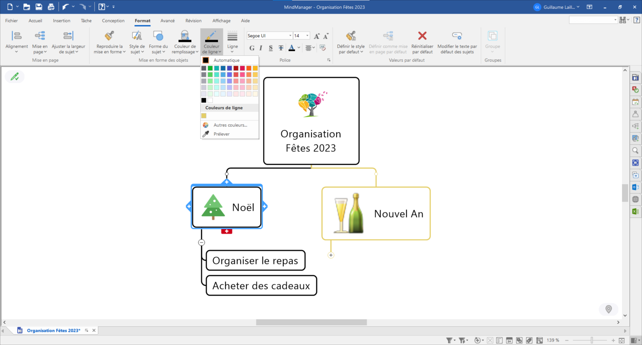
Task: Open the Forme du sujet tool
Action: click(158, 41)
